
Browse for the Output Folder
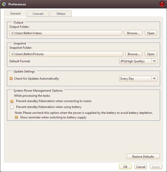133,33
